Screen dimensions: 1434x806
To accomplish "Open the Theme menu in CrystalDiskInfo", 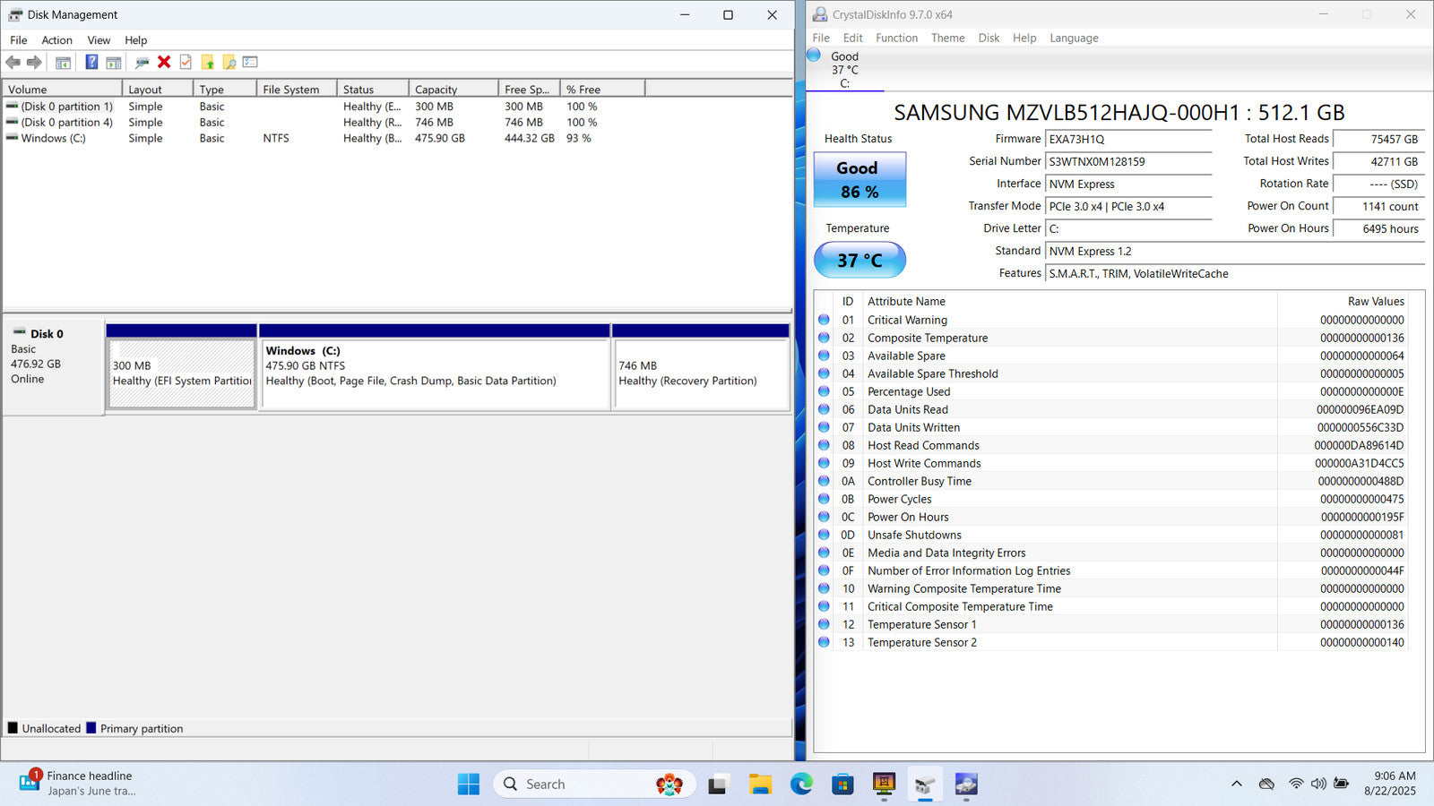I will [x=947, y=38].
